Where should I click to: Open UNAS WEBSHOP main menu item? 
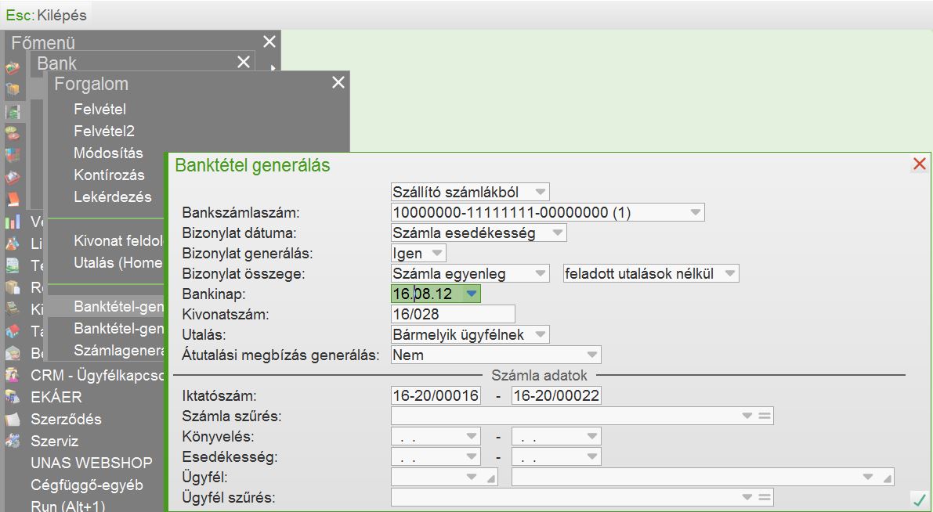[x=92, y=463]
